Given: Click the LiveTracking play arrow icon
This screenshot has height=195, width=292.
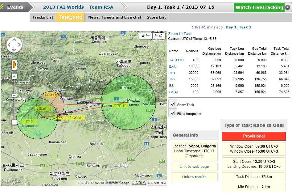Looking at the screenshot, I should [x=288, y=7].
